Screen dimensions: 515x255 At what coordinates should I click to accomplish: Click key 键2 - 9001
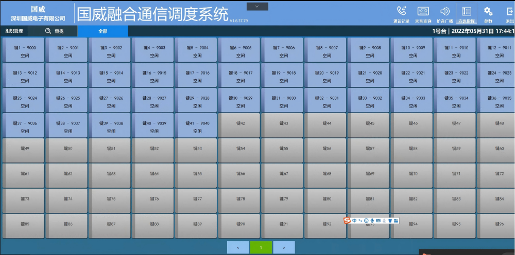(x=66, y=50)
